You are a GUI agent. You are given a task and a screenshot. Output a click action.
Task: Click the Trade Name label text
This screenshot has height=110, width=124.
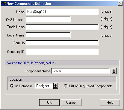pyautogui.click(x=16, y=27)
